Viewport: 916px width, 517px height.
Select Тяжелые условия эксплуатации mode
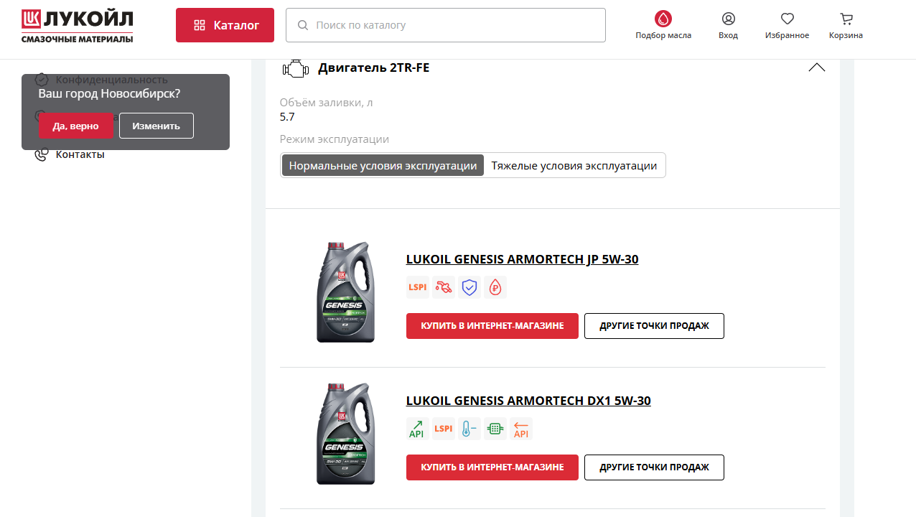(x=574, y=165)
